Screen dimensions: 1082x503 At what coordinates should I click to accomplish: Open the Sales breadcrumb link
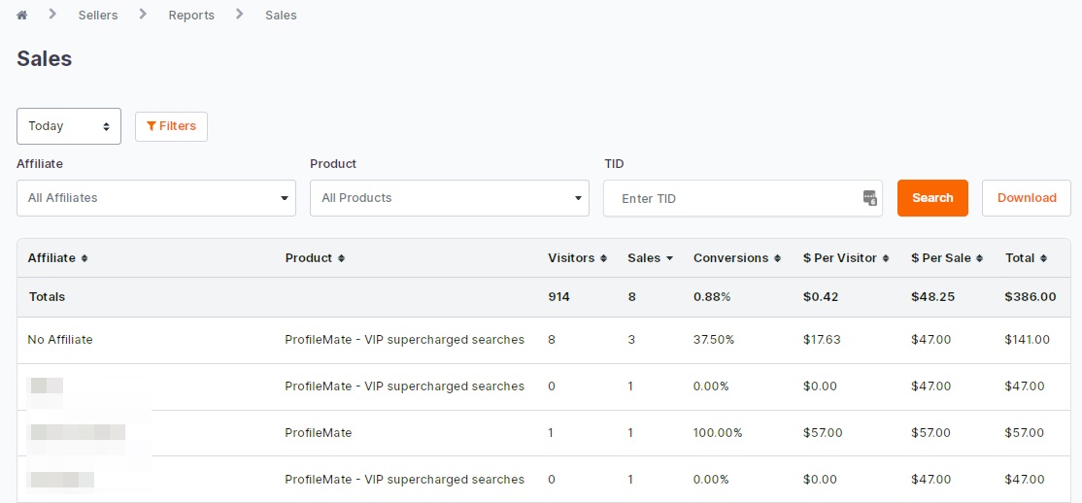tap(281, 16)
